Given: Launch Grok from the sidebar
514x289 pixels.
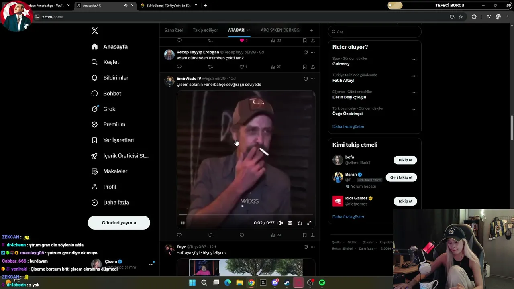Looking at the screenshot, I should (103, 109).
